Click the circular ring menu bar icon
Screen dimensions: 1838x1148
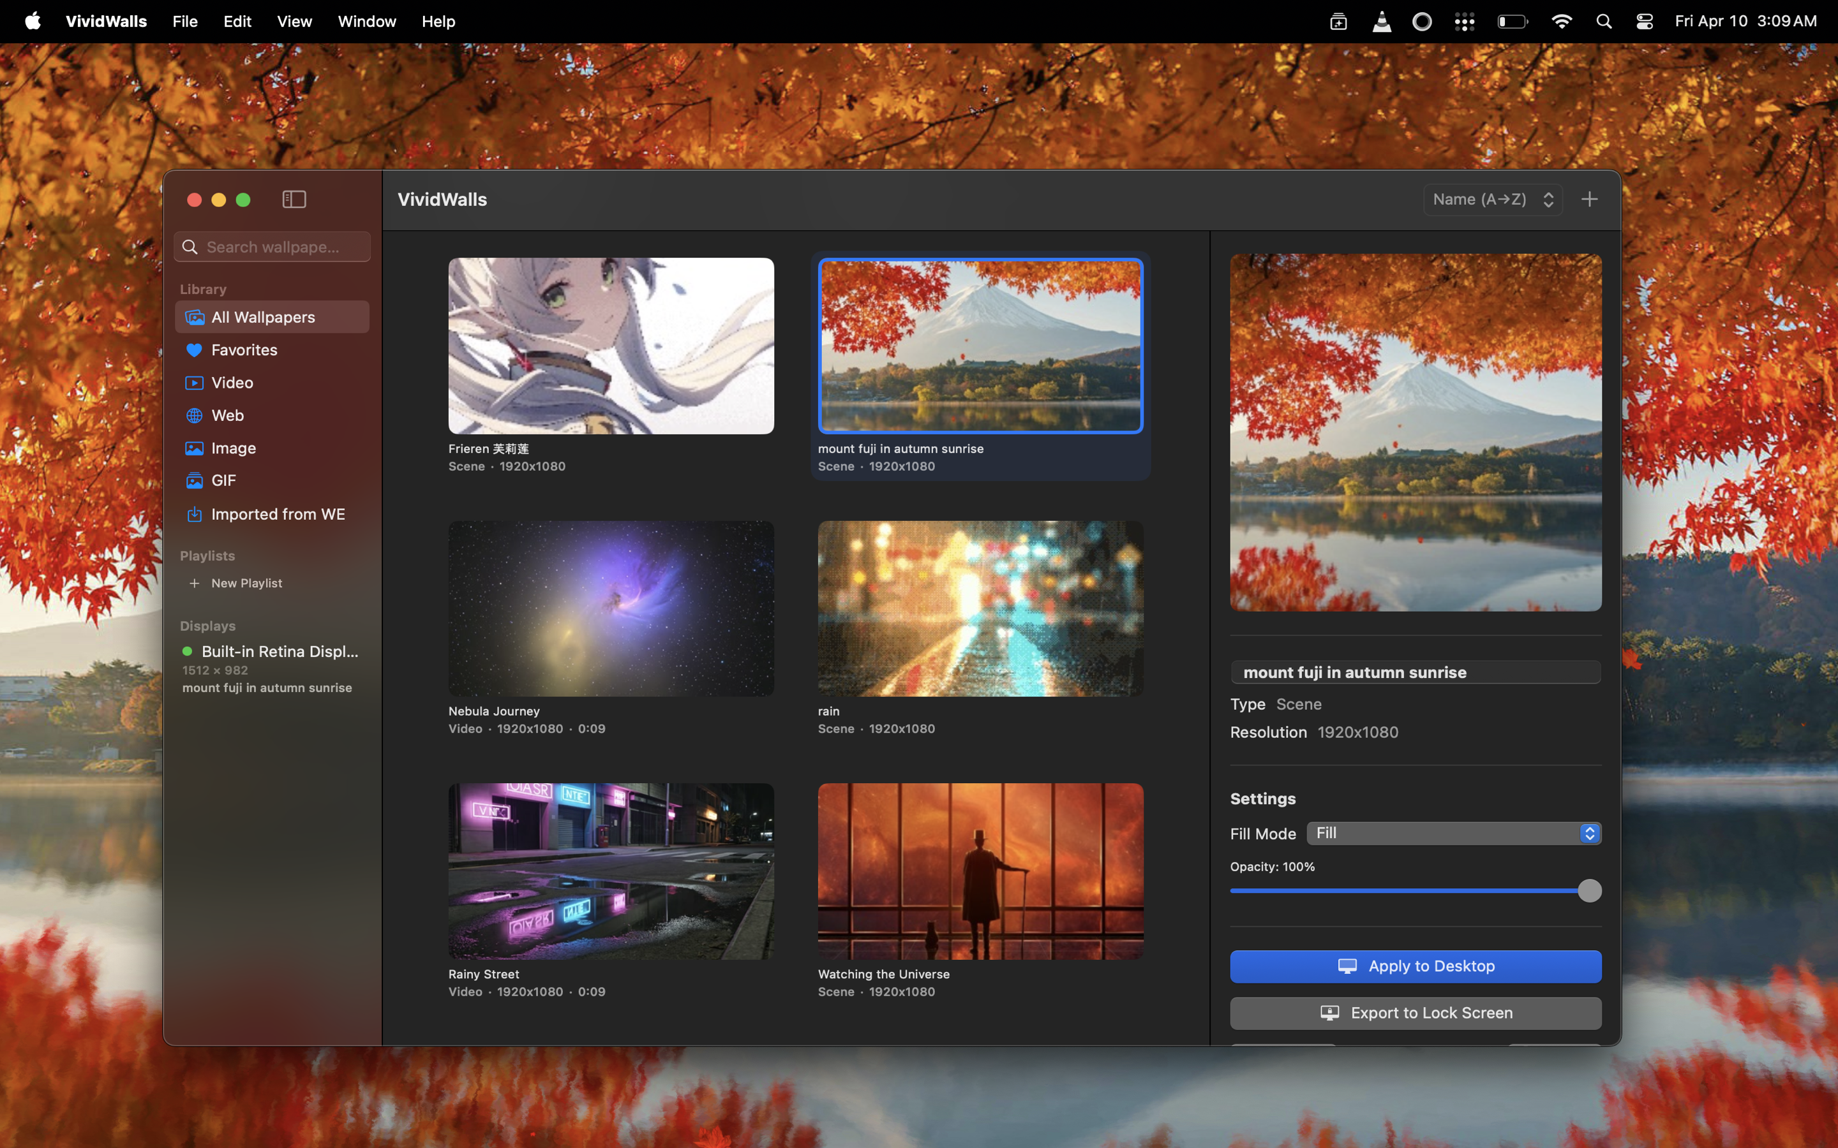(x=1422, y=21)
